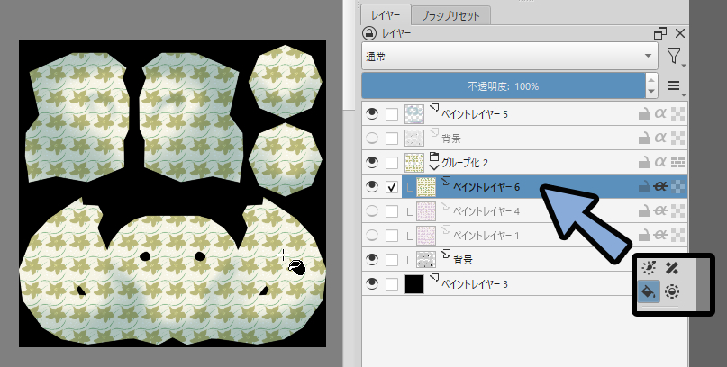Show the 背景 layer below ペイントレイヤー 5
The image size is (727, 367).
click(x=372, y=138)
